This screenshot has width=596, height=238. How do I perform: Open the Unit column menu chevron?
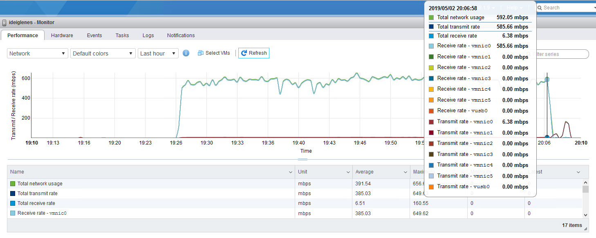348,172
